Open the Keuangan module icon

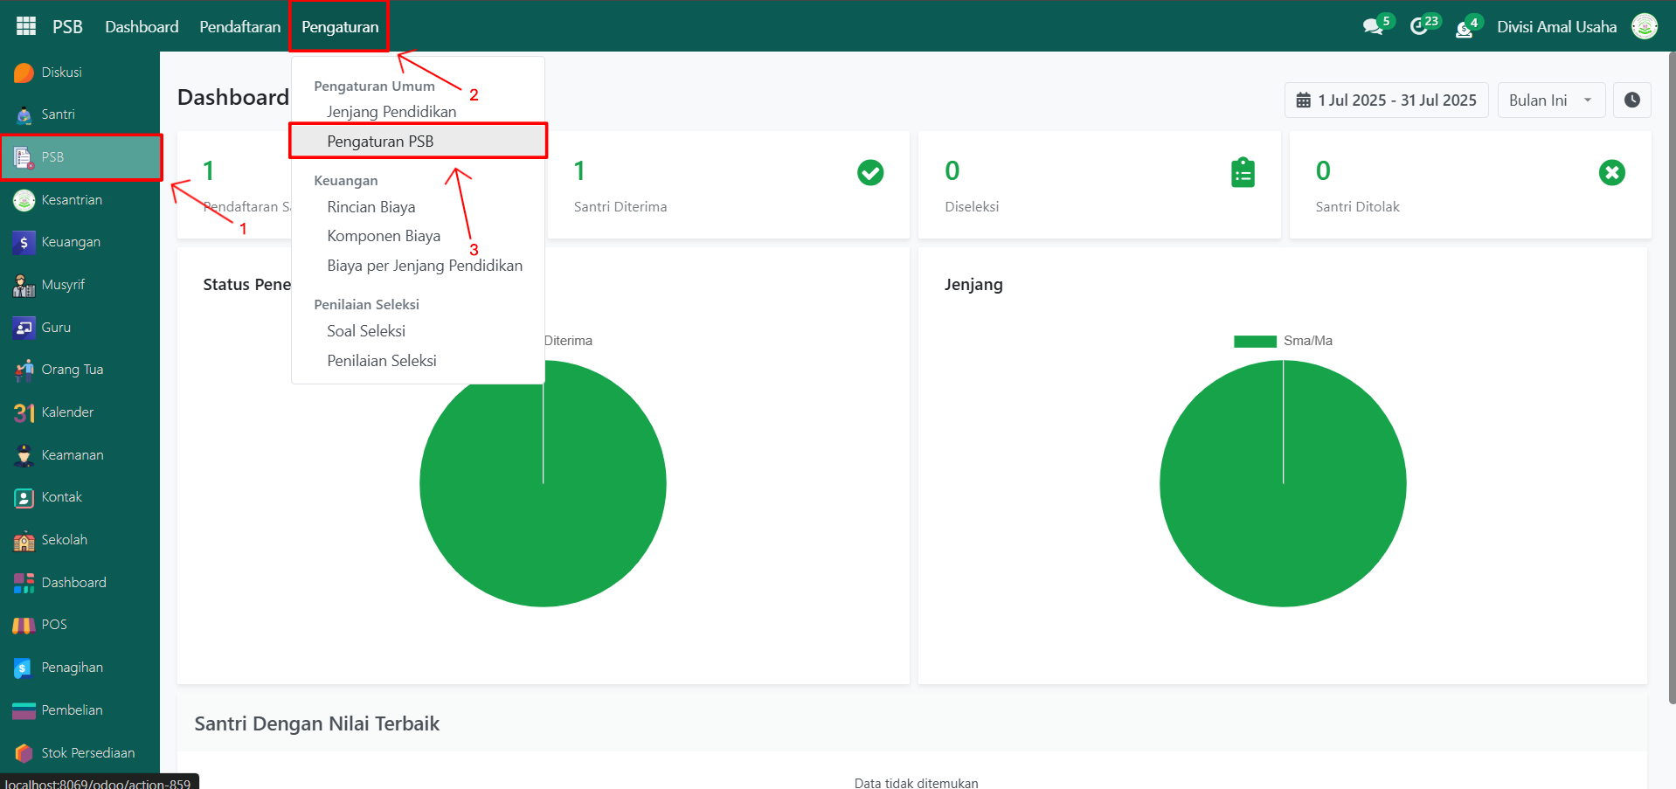(24, 242)
